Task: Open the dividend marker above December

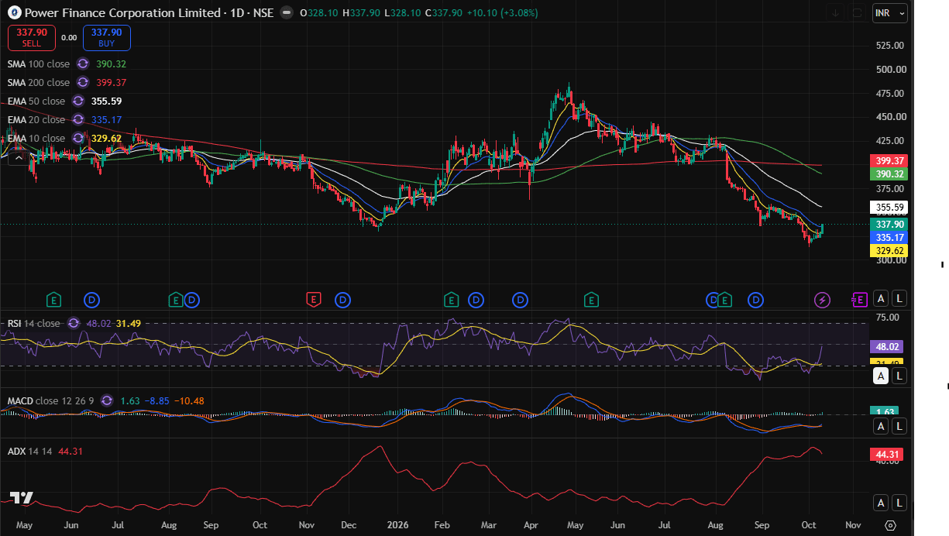Action: [342, 299]
